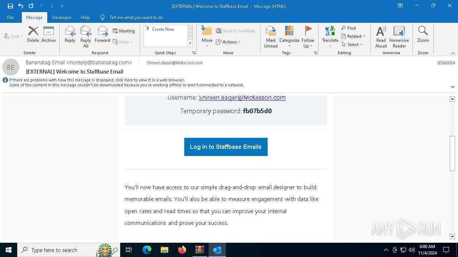Open the Select dropdown
This screenshot has height=257, width=458.
coord(352,45)
